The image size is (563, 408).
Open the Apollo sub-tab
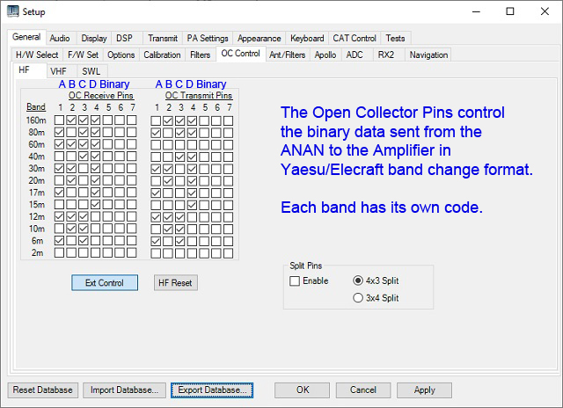tap(325, 55)
